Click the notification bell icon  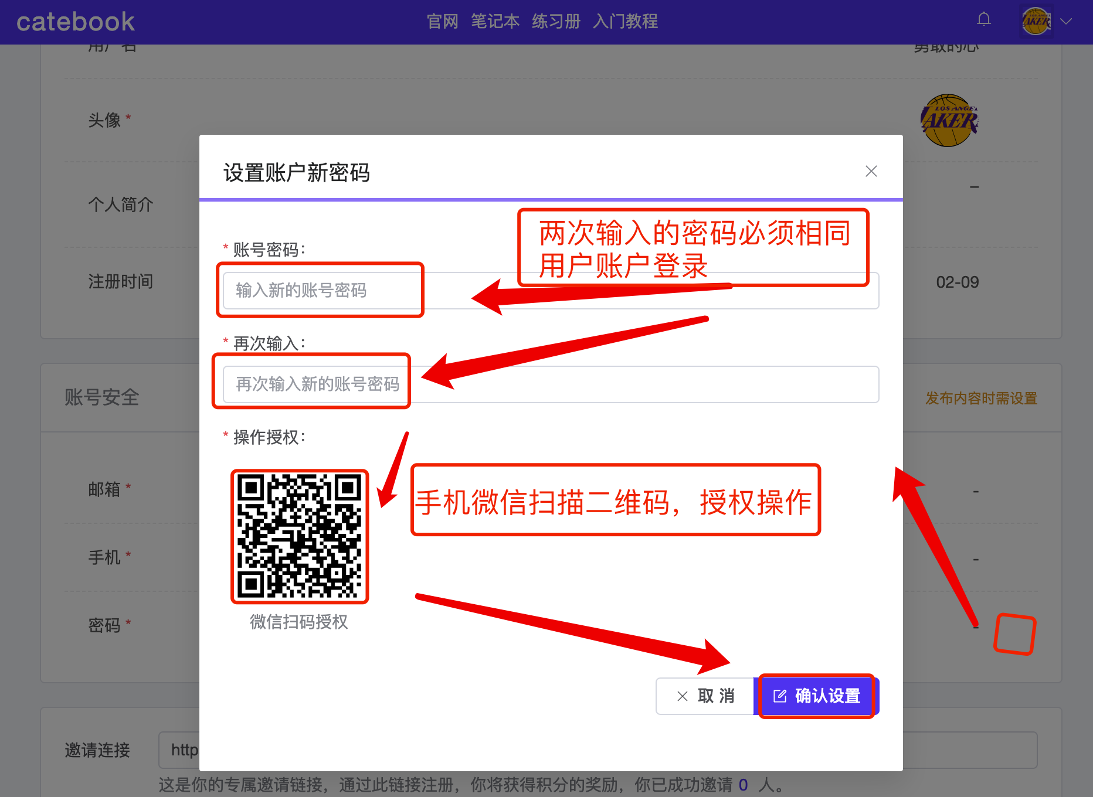tap(984, 19)
